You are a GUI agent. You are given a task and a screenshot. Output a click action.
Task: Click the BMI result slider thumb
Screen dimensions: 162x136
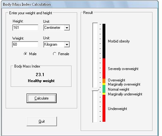[96, 89]
